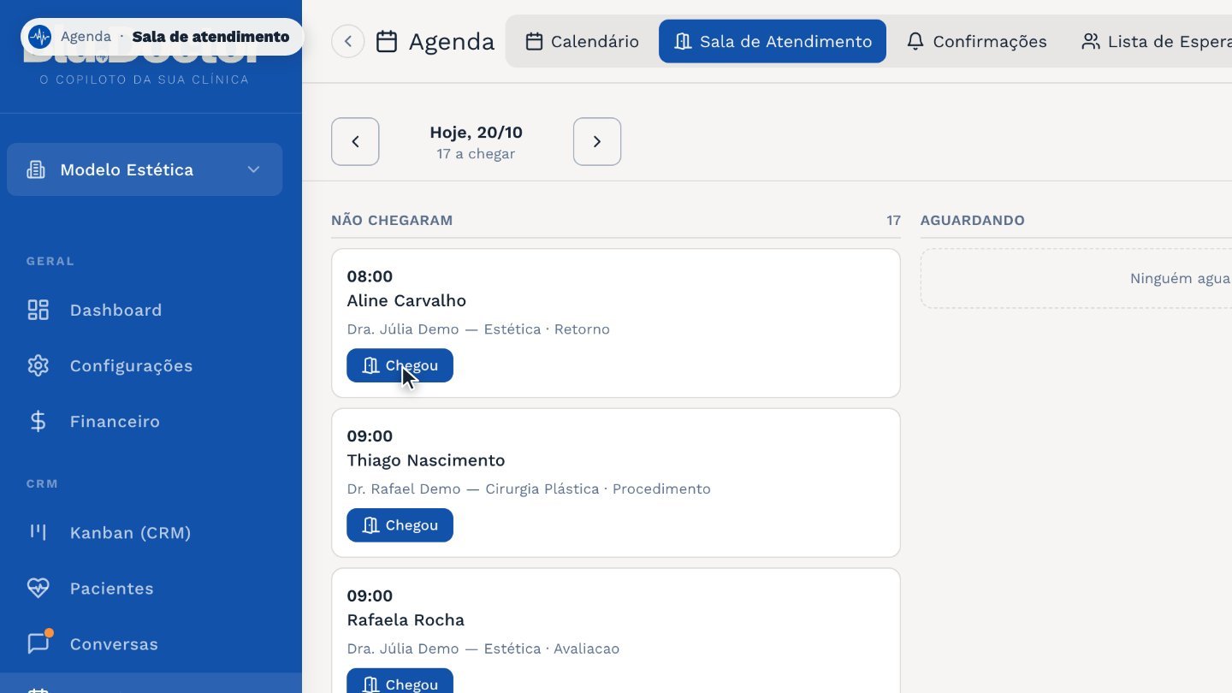This screenshot has height=693, width=1232.
Task: Click the Conversas chat bubble icon
Action: (x=38, y=643)
